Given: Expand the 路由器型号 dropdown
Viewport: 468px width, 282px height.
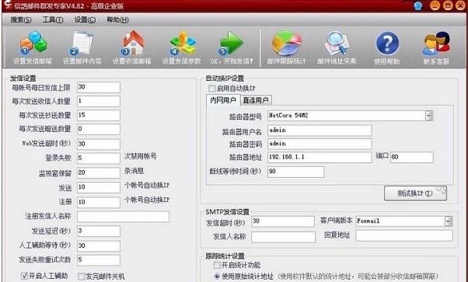Looking at the screenshot, I should [429, 116].
